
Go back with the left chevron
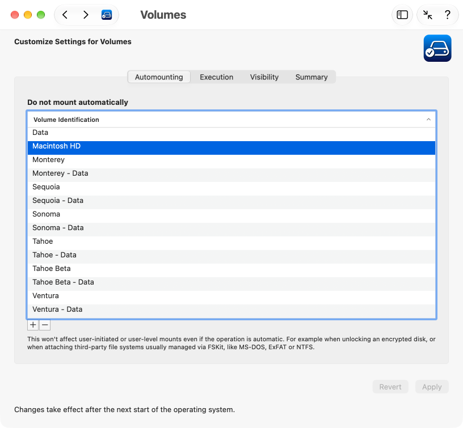(x=65, y=15)
